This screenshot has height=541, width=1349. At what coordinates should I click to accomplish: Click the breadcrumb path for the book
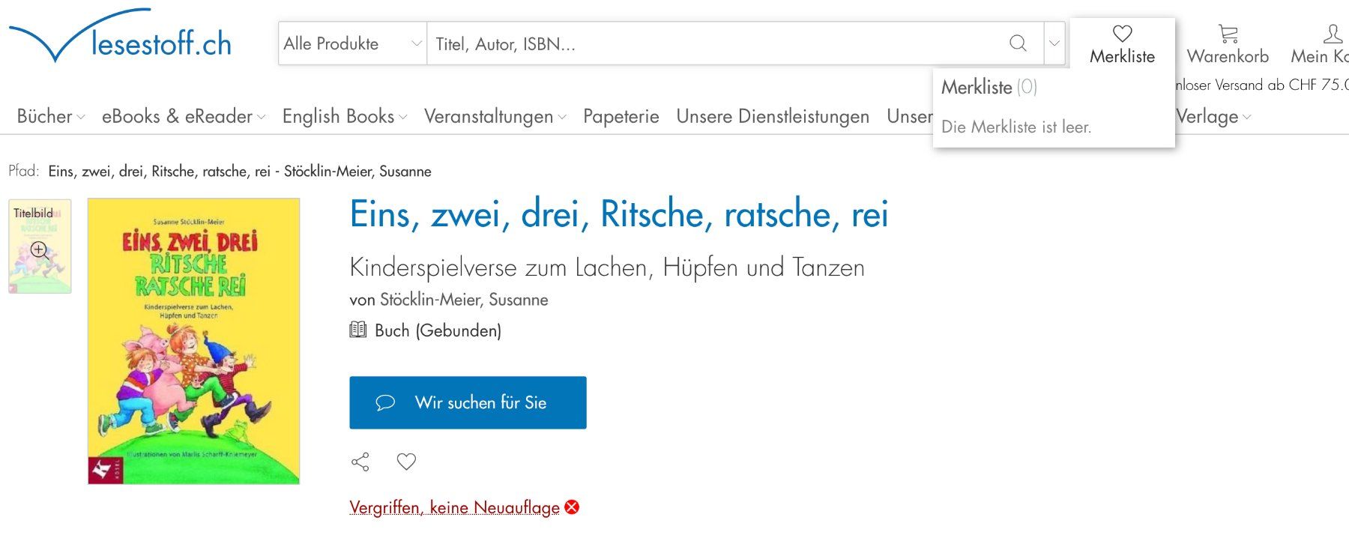point(240,171)
